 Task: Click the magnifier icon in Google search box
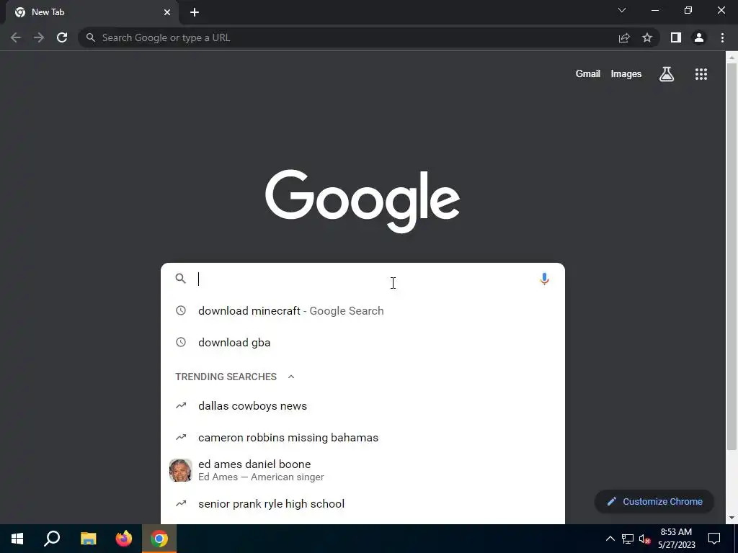click(x=181, y=279)
